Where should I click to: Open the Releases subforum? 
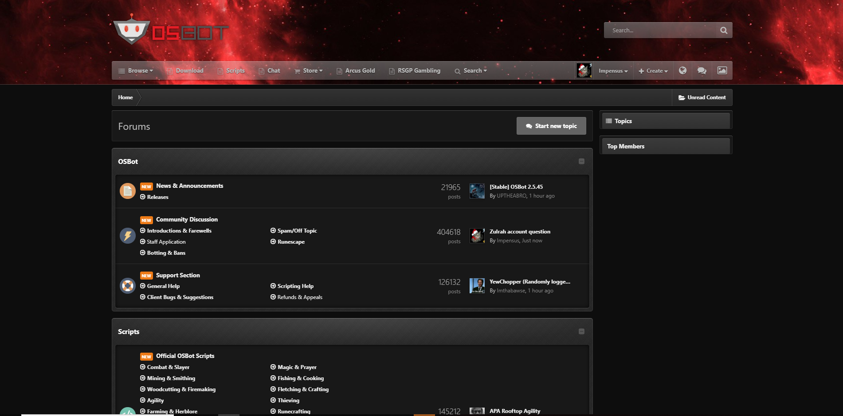(x=158, y=197)
